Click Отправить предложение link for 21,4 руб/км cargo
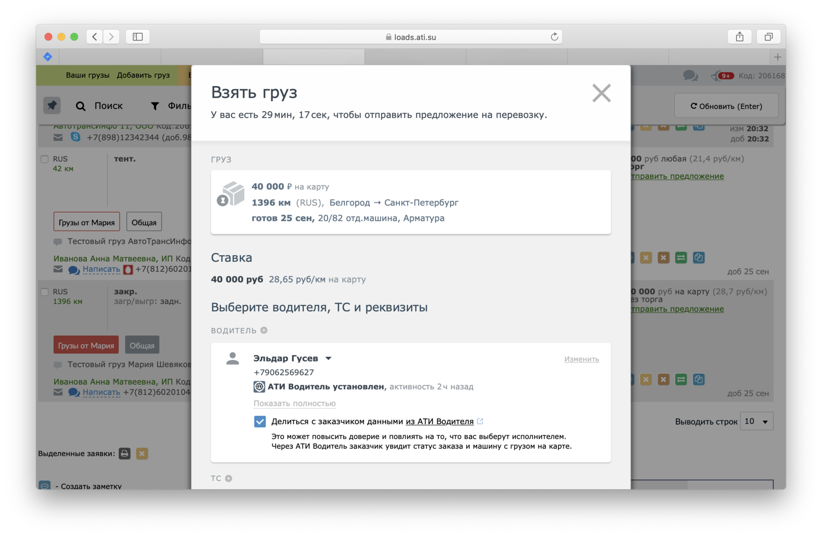 click(x=677, y=176)
